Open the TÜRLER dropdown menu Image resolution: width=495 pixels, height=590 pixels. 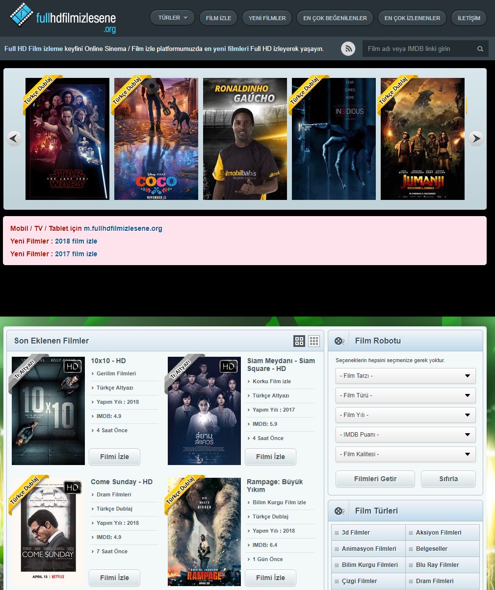(x=172, y=18)
